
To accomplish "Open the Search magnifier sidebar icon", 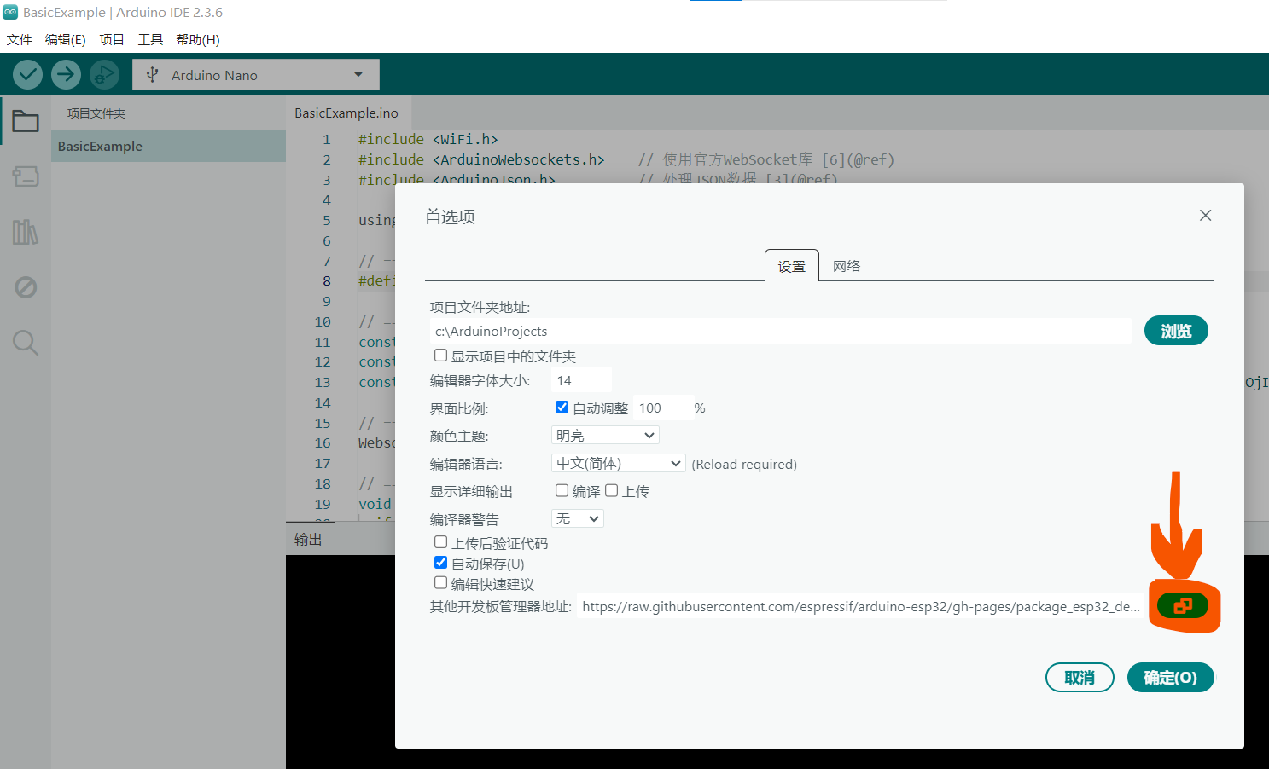I will click(26, 343).
